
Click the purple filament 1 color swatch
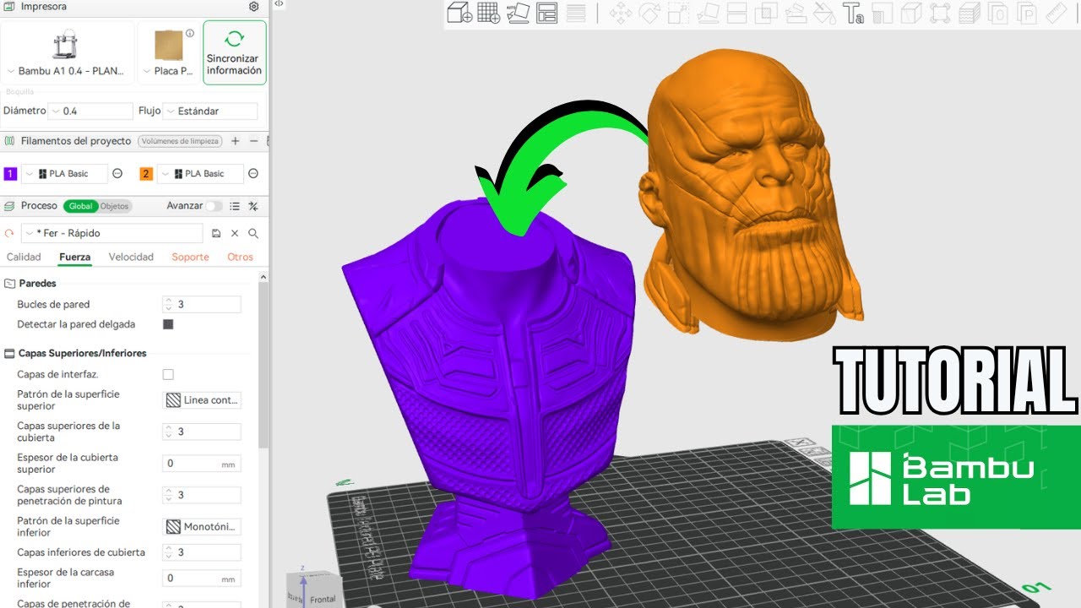point(10,174)
